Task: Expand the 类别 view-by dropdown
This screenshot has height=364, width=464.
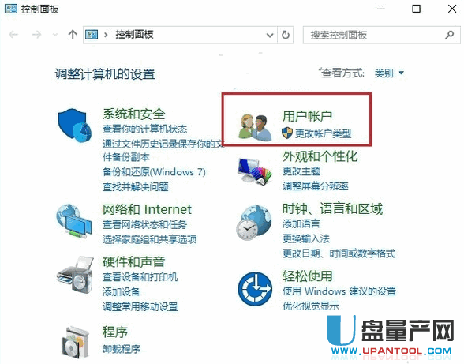Action: 390,73
